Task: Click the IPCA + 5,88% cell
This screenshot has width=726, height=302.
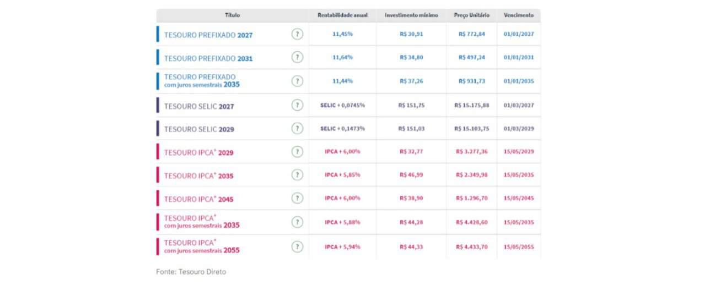Action: pos(342,222)
